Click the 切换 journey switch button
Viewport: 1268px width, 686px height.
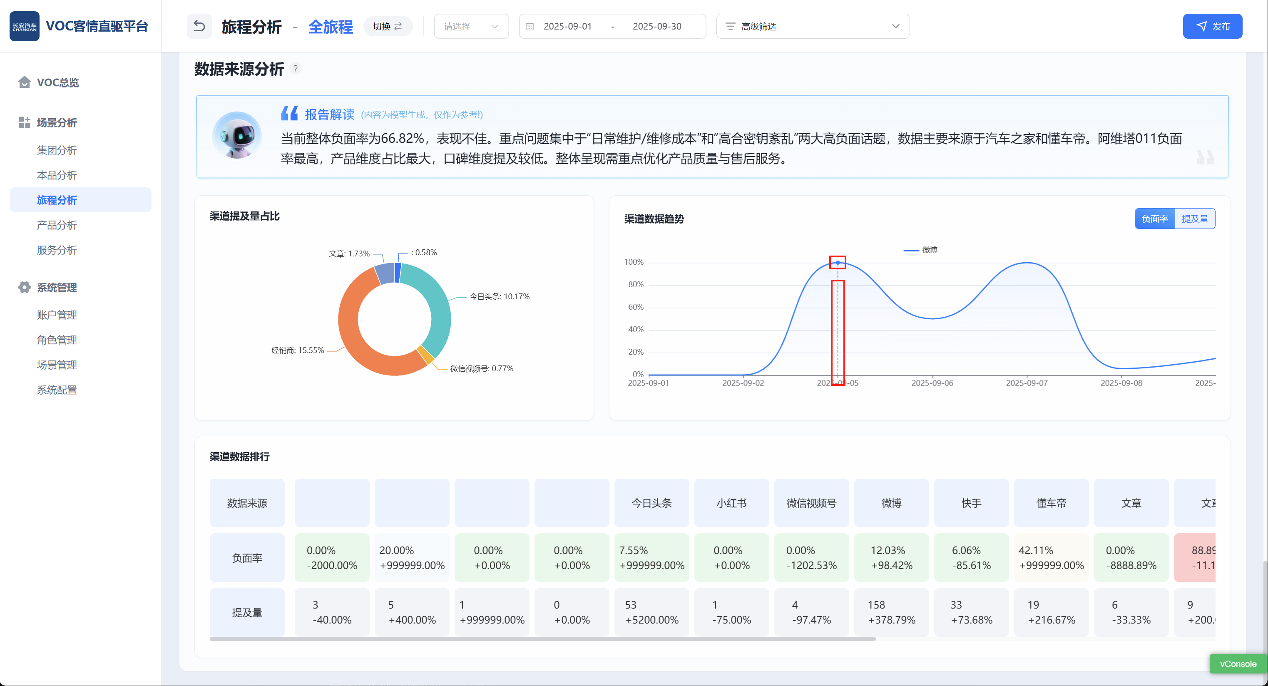pos(388,27)
